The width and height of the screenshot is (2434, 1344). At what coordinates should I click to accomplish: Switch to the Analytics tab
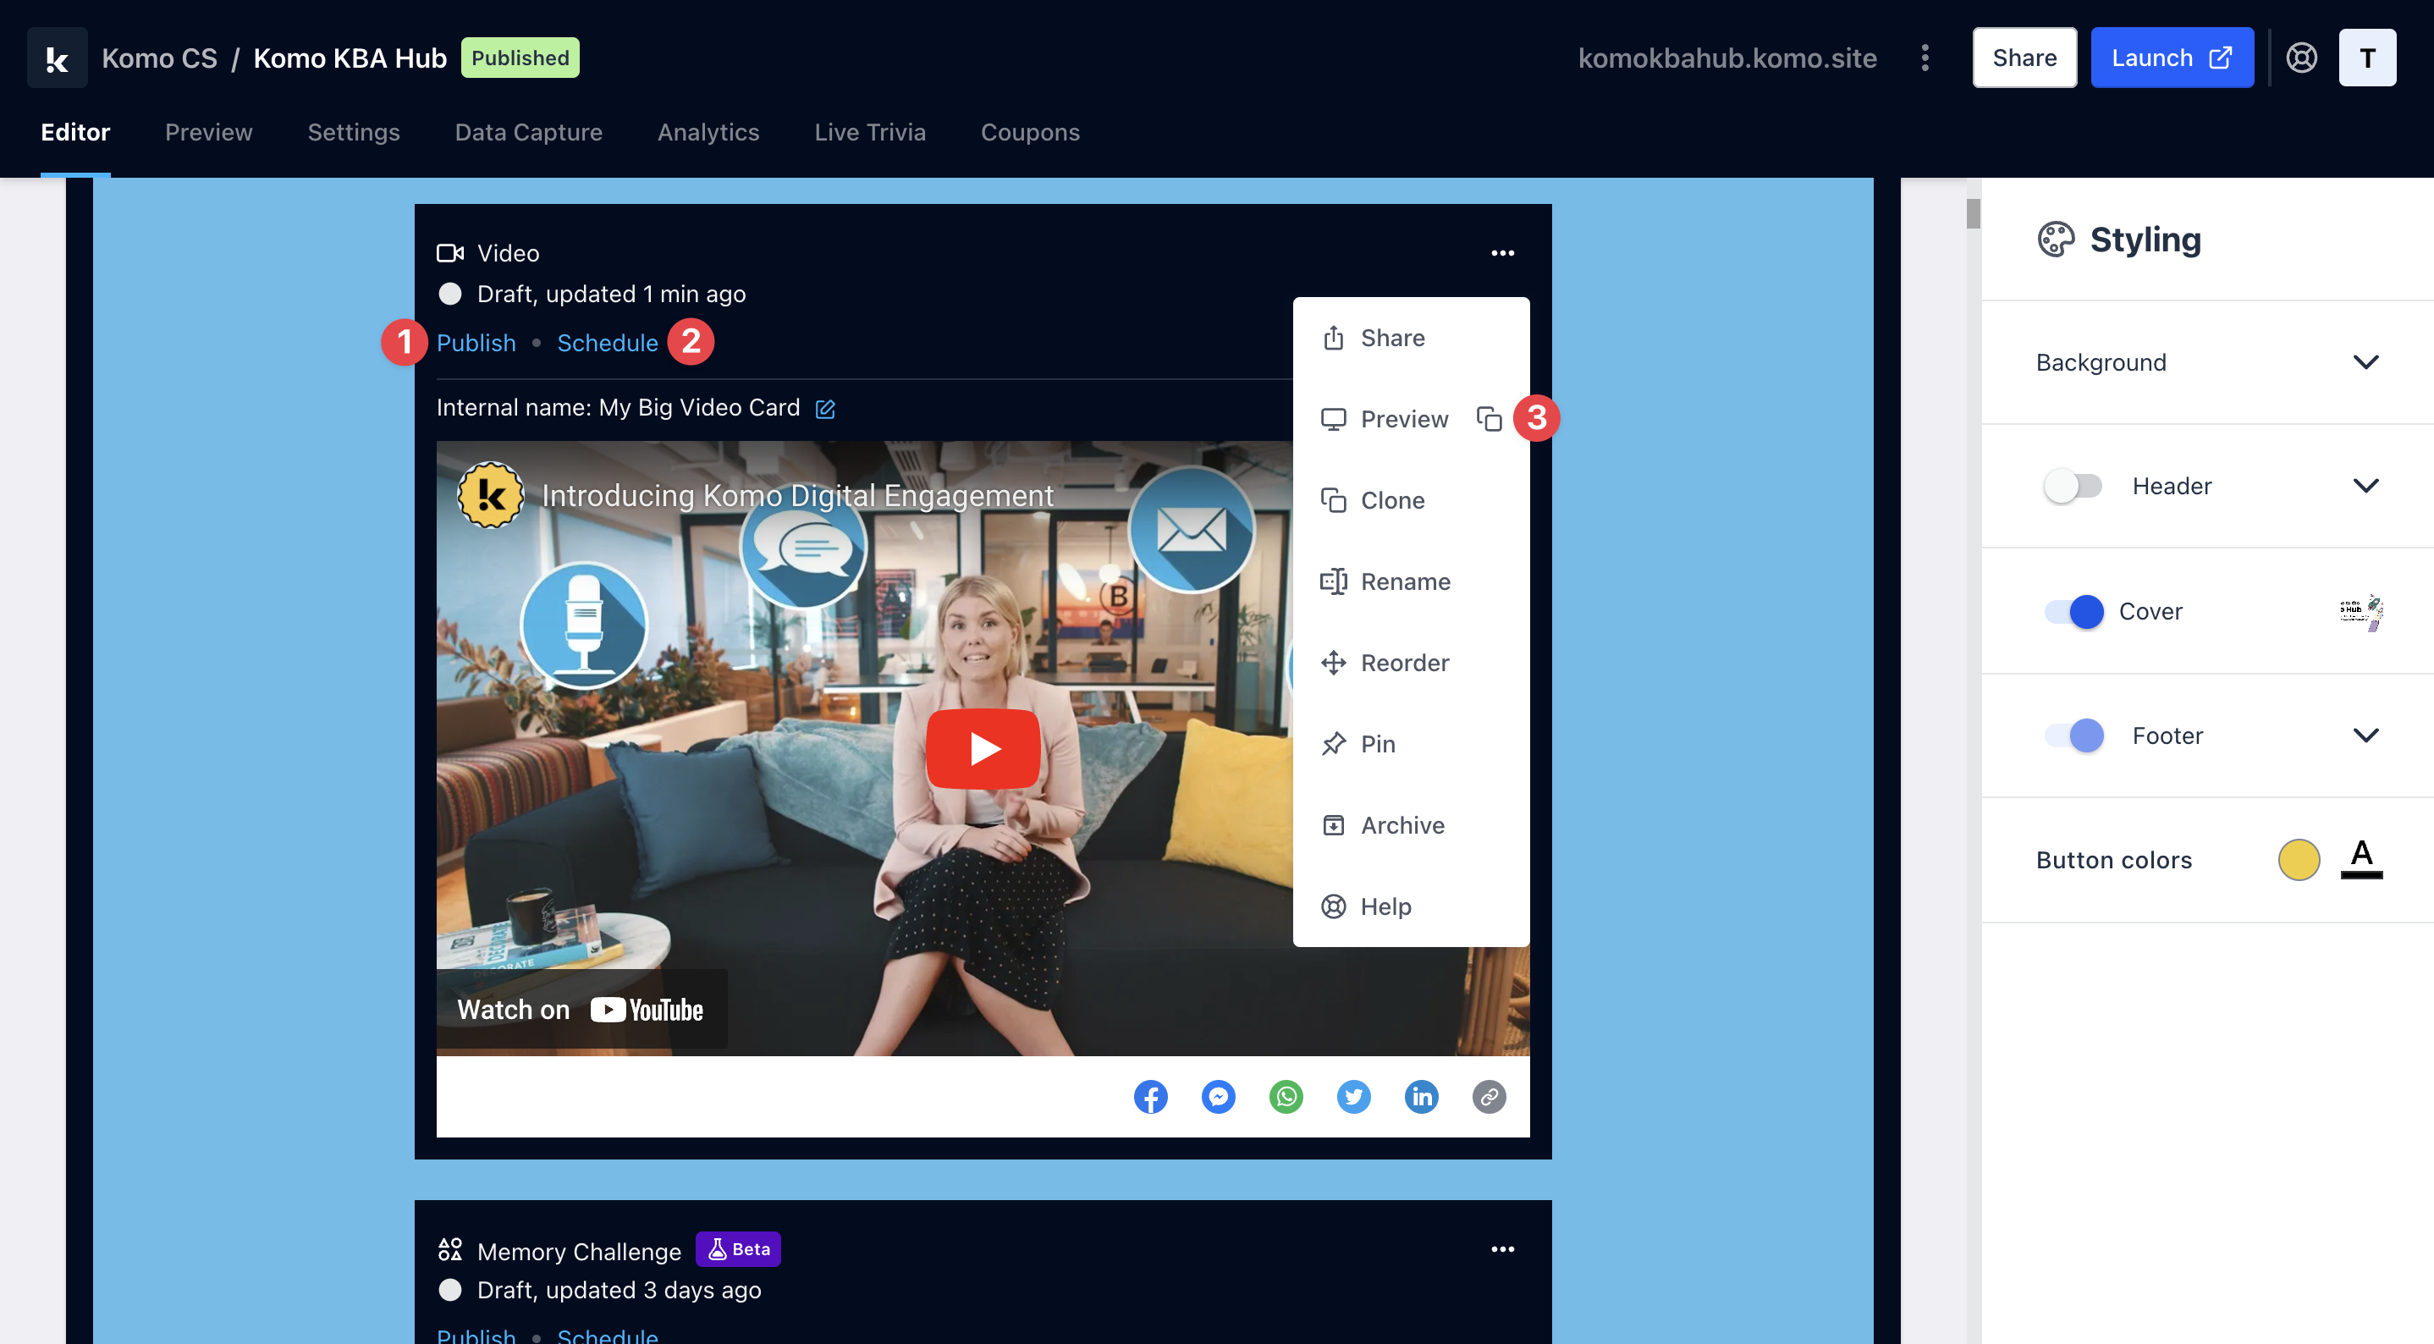(708, 132)
